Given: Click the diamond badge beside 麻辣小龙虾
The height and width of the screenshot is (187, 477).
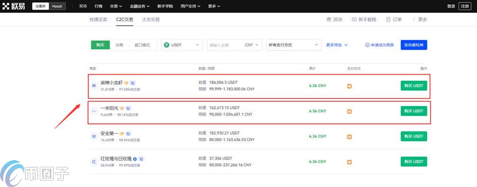Looking at the screenshot, I should coord(126,83).
